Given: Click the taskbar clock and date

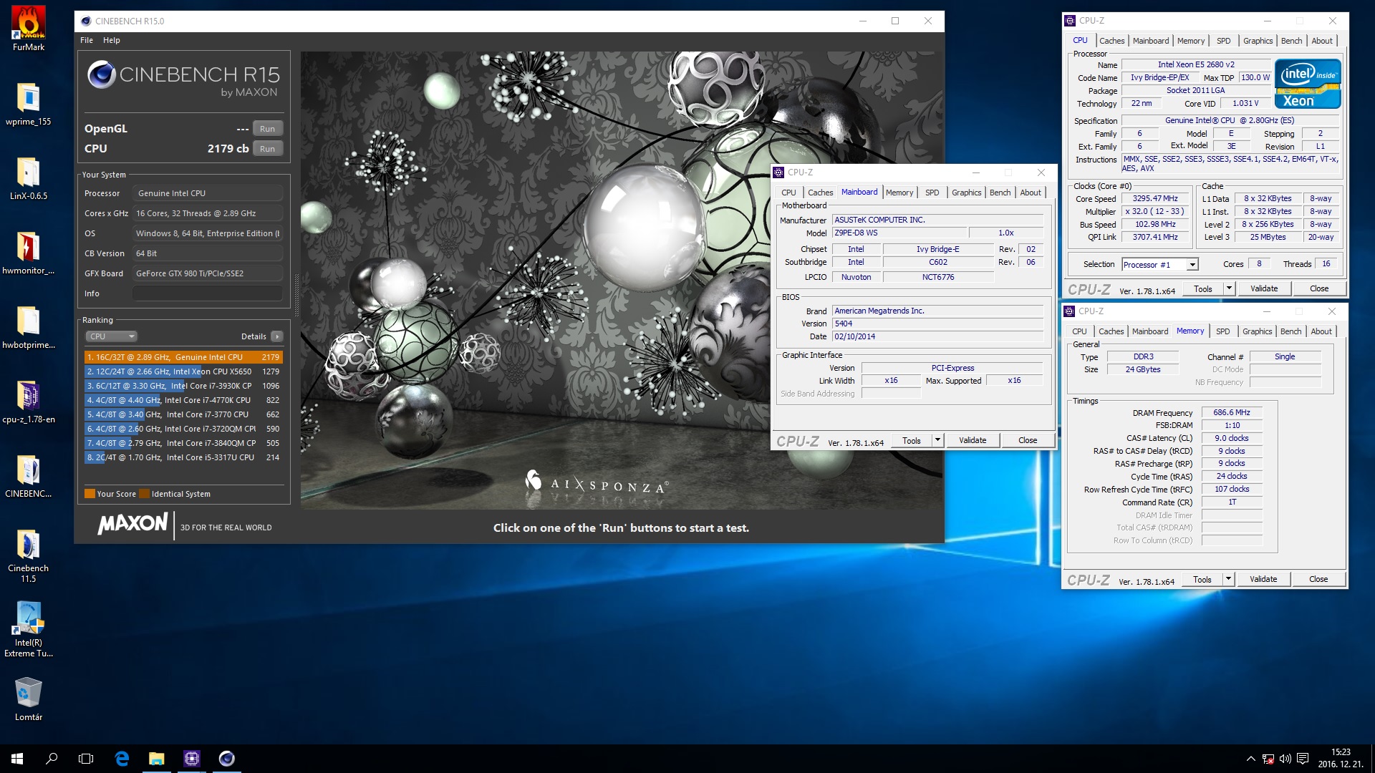Looking at the screenshot, I should 1341,759.
